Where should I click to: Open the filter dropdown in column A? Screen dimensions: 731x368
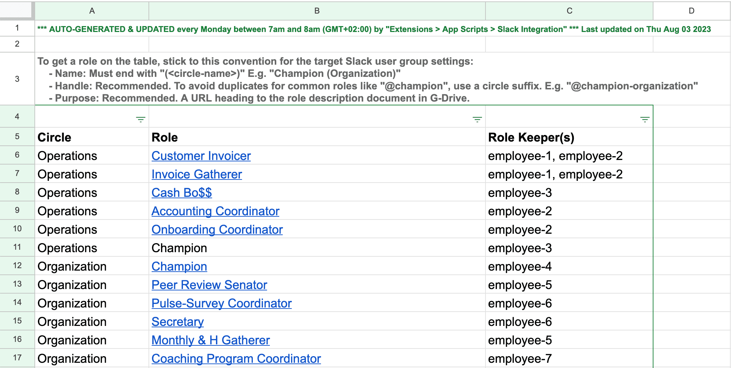(x=140, y=120)
